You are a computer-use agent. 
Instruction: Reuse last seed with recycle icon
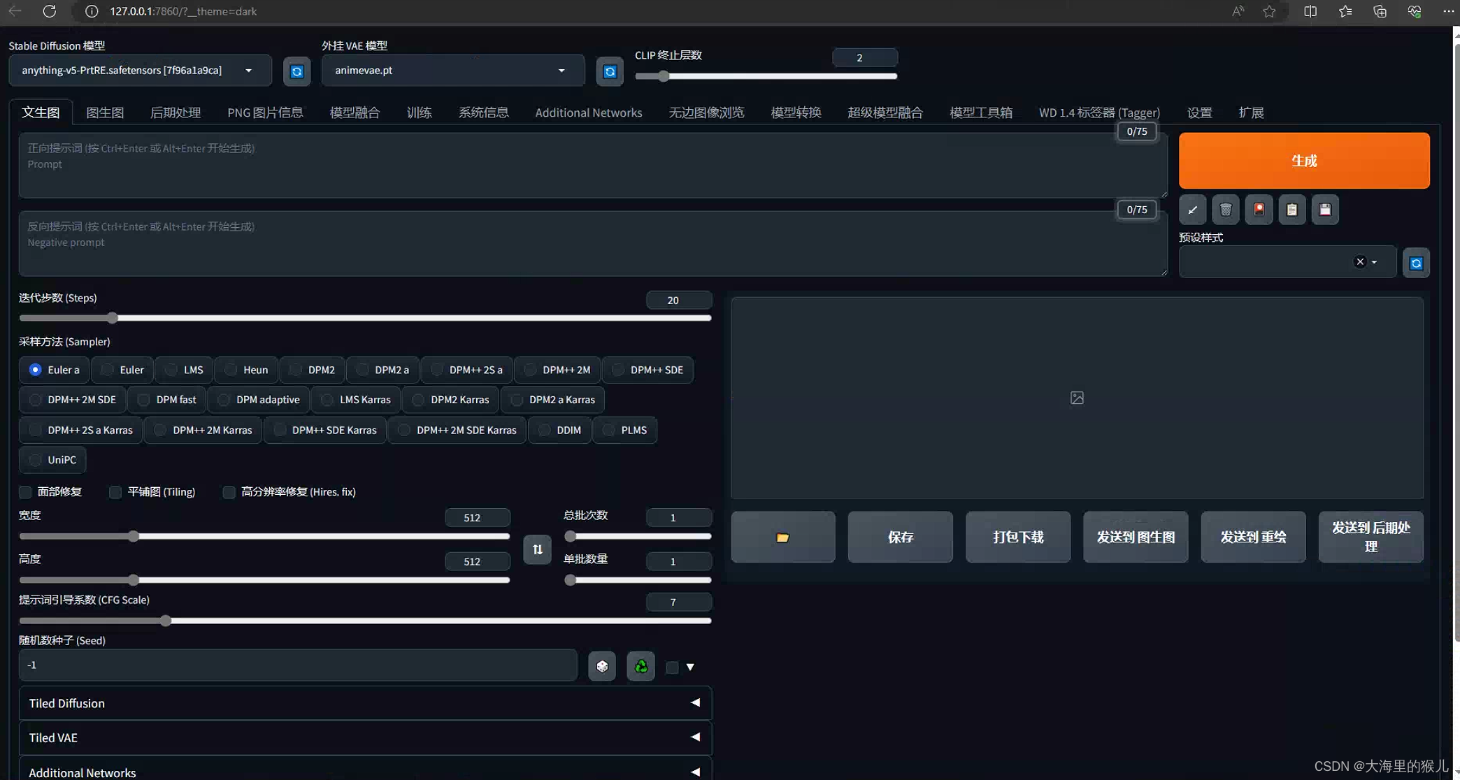(x=640, y=666)
